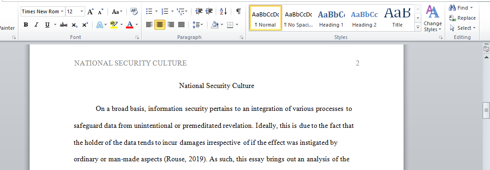Screen dimensions: 490x170
Task: Expand bullets library dropdown arrow
Action: pos(156,12)
